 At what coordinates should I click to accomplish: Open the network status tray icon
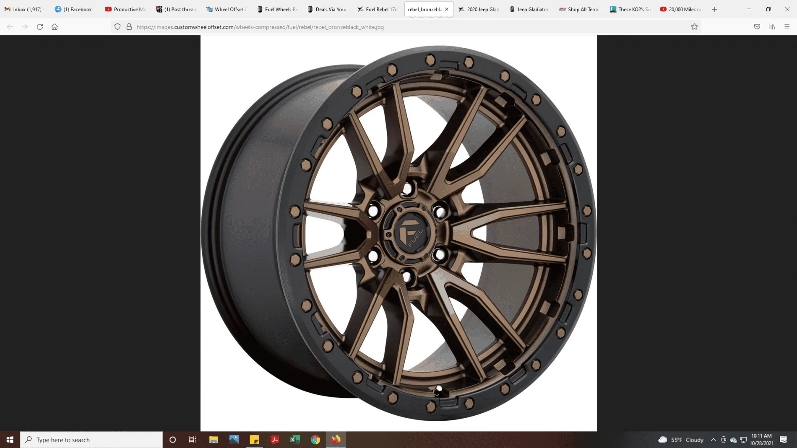(x=743, y=440)
